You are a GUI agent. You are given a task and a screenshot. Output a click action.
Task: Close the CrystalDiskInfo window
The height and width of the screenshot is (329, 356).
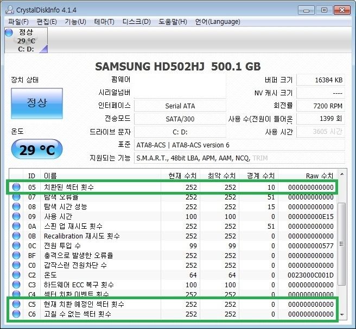tap(342, 10)
